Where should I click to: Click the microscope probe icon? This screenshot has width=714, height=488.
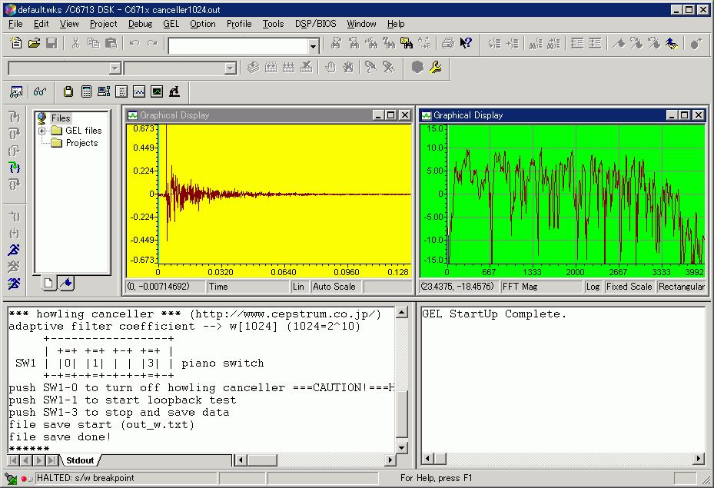174,92
